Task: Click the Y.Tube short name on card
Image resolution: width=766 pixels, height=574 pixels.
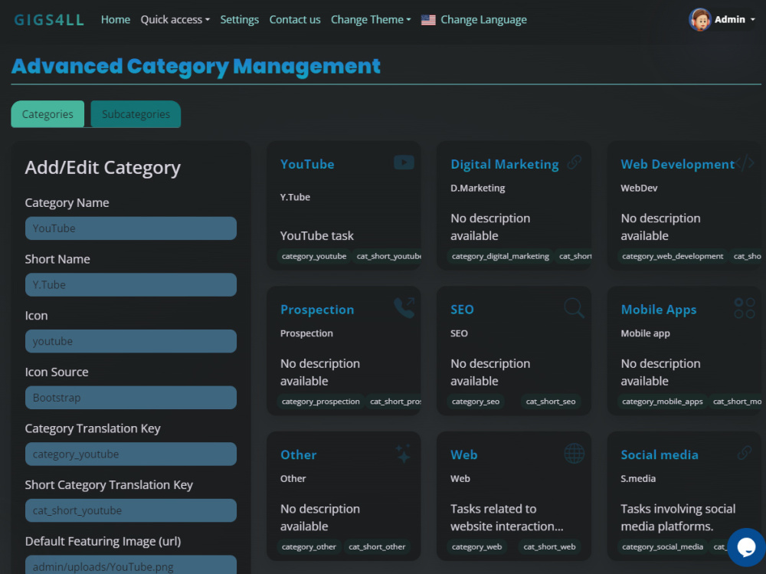Action: click(295, 197)
